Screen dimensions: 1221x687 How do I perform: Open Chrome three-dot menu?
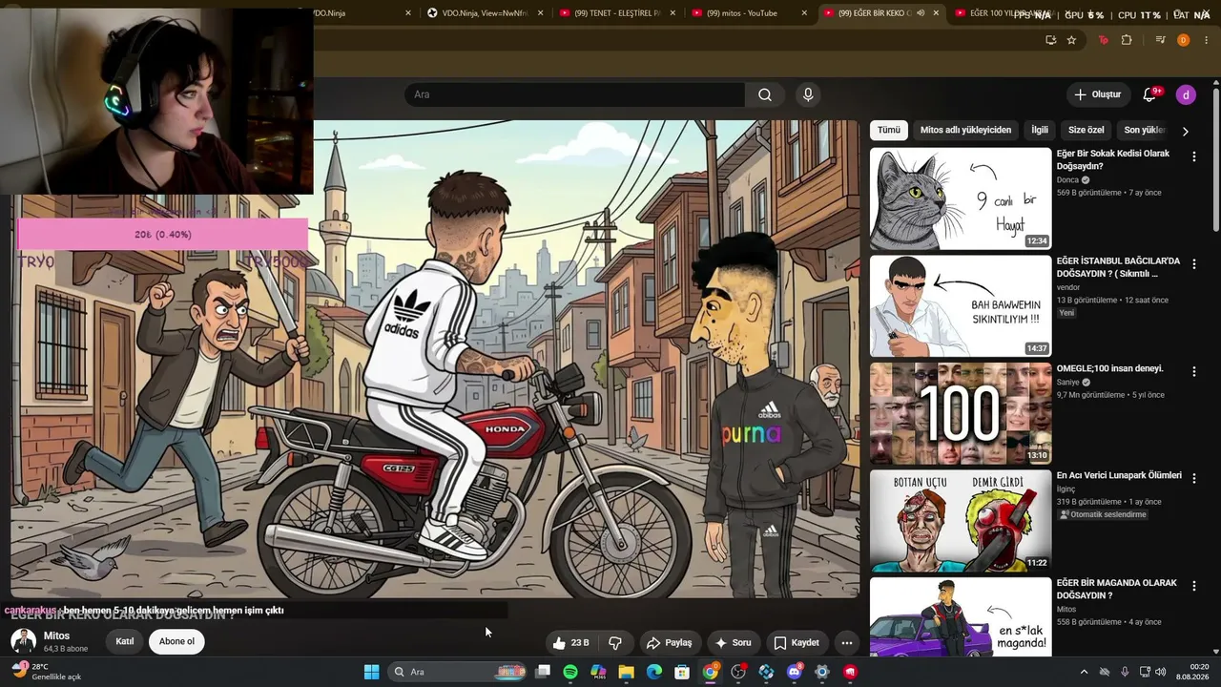click(1207, 40)
